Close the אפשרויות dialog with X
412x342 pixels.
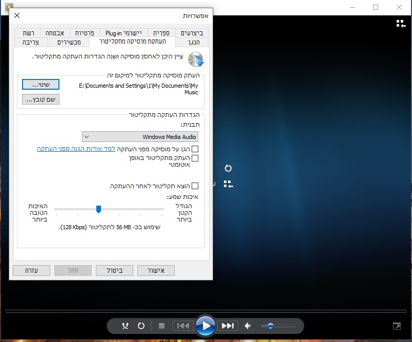17,15
